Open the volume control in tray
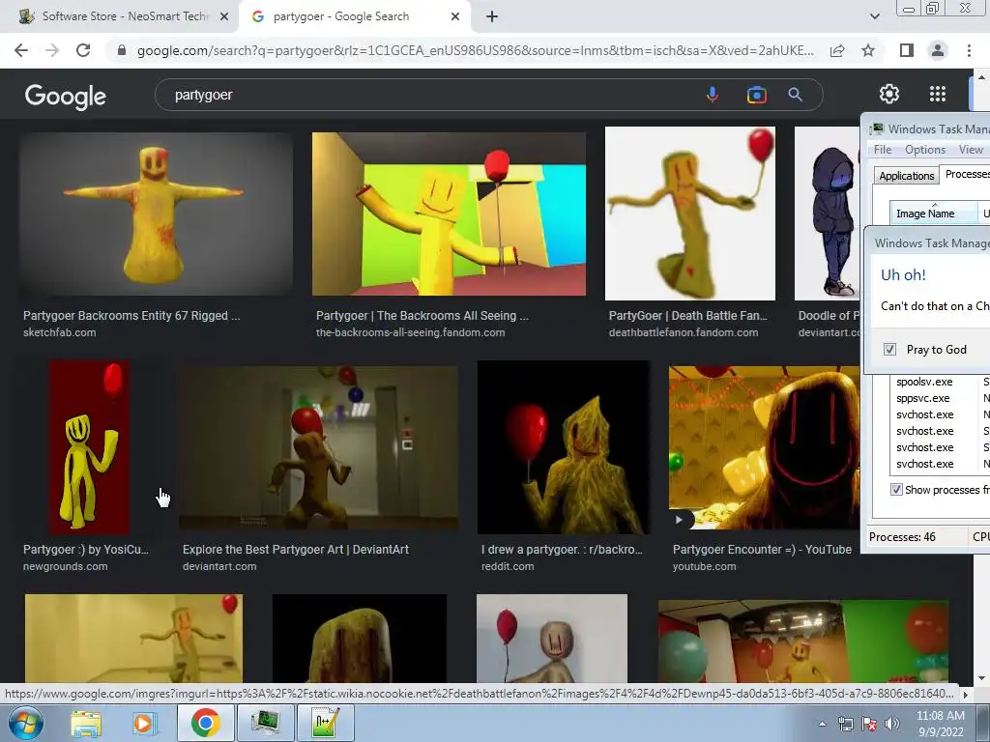Screen dimensions: 990x742 891,724
